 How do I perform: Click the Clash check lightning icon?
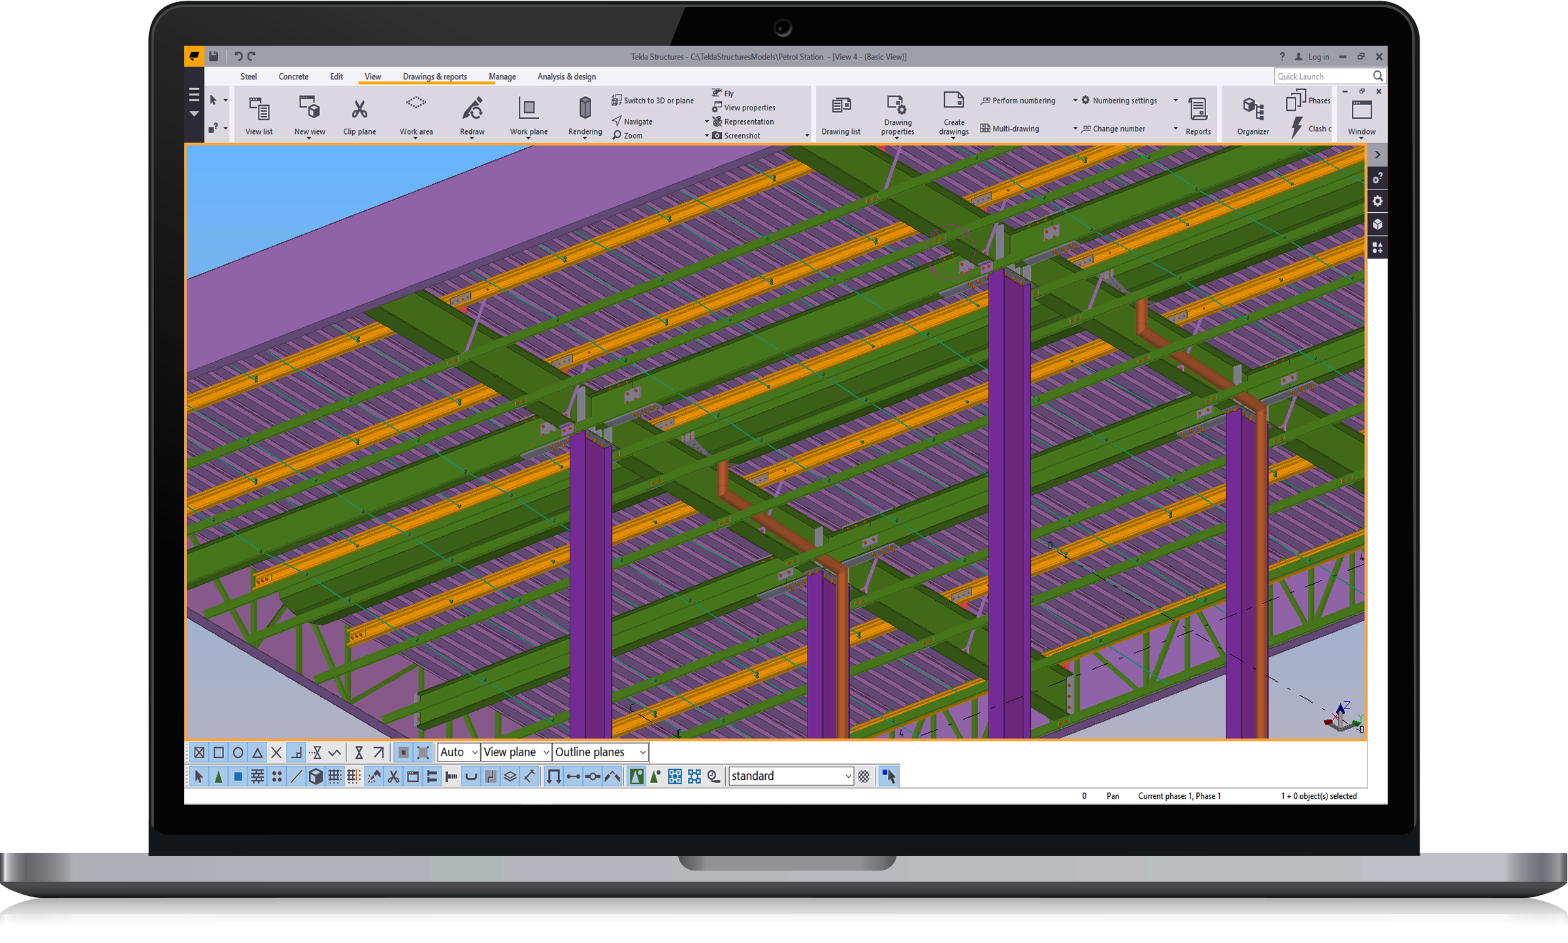point(1297,127)
